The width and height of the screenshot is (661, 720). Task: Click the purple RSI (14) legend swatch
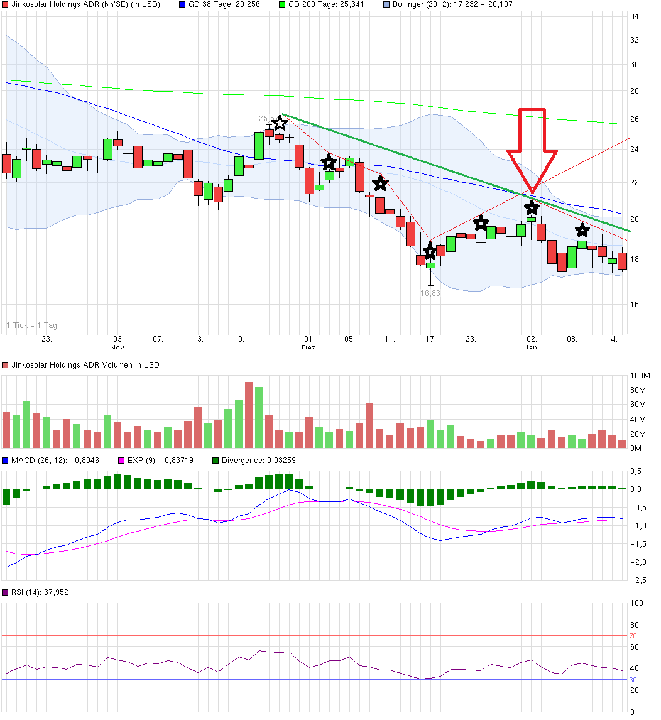point(5,593)
